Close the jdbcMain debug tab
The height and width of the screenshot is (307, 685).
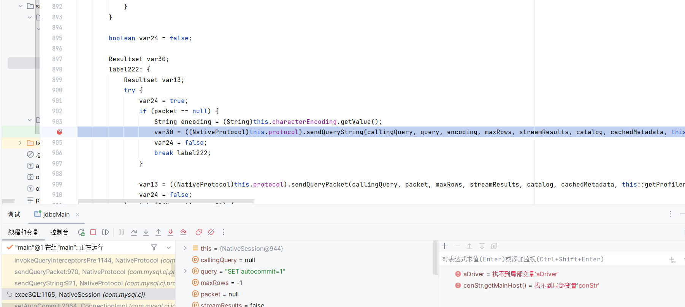coord(78,215)
